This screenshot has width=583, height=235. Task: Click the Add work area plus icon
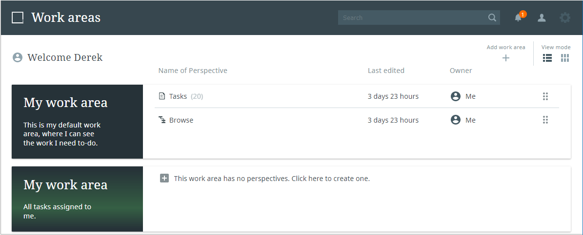[x=505, y=58]
